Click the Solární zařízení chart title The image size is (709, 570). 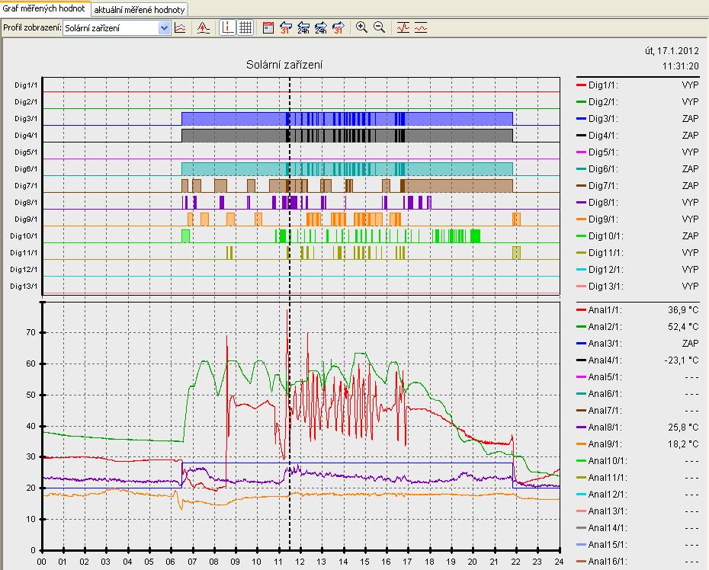pyautogui.click(x=284, y=65)
